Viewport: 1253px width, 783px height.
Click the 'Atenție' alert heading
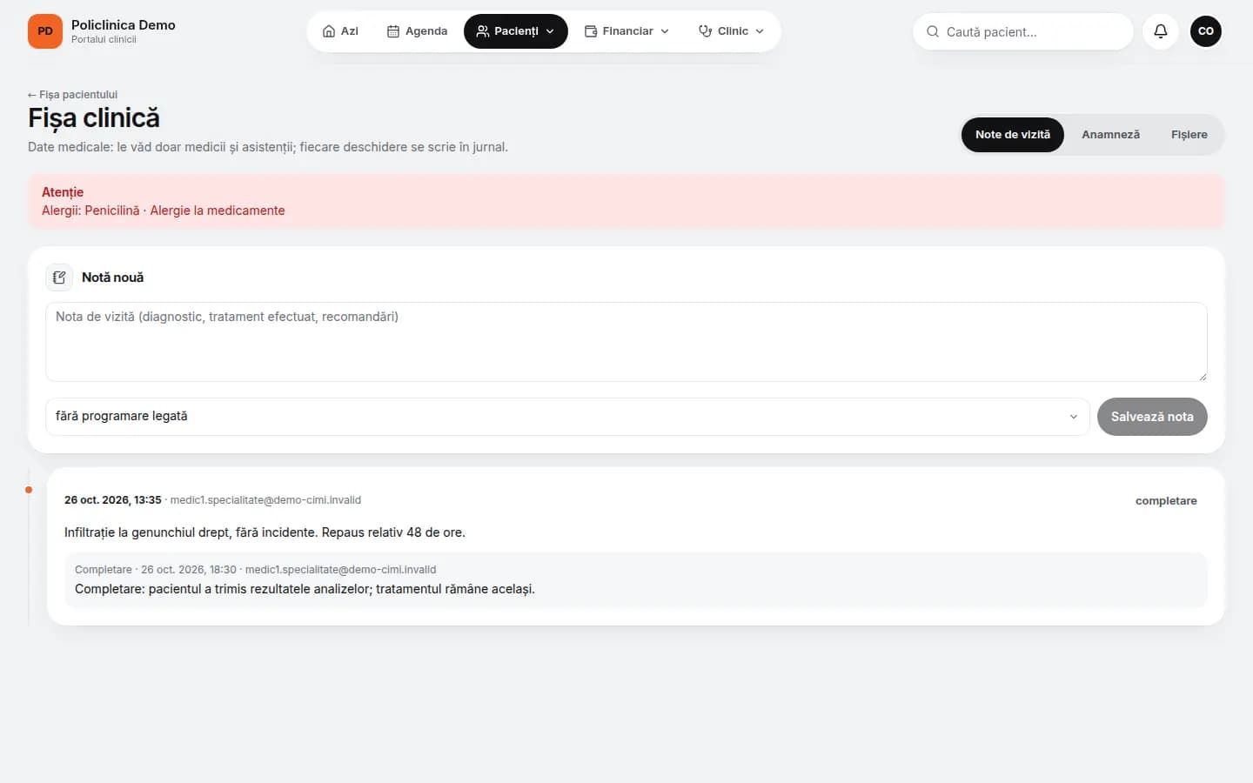tap(63, 192)
